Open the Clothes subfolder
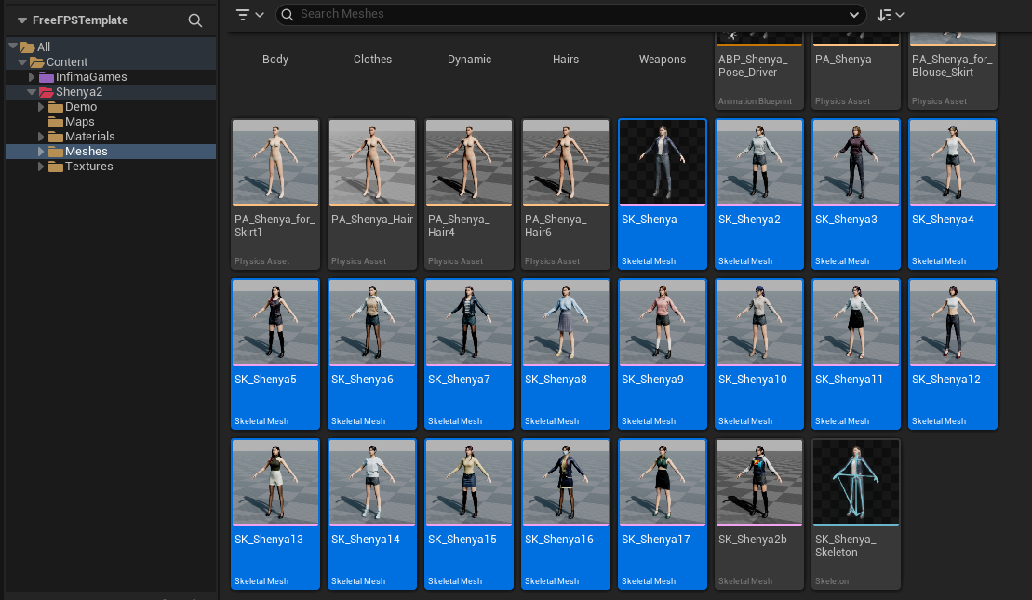1032x600 pixels. pos(372,60)
